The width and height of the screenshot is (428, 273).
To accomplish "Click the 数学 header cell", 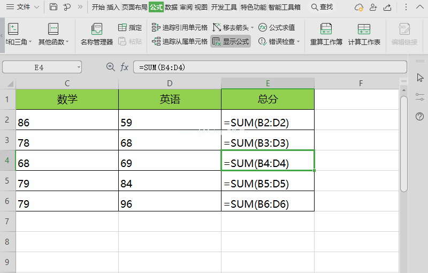I will [67, 100].
